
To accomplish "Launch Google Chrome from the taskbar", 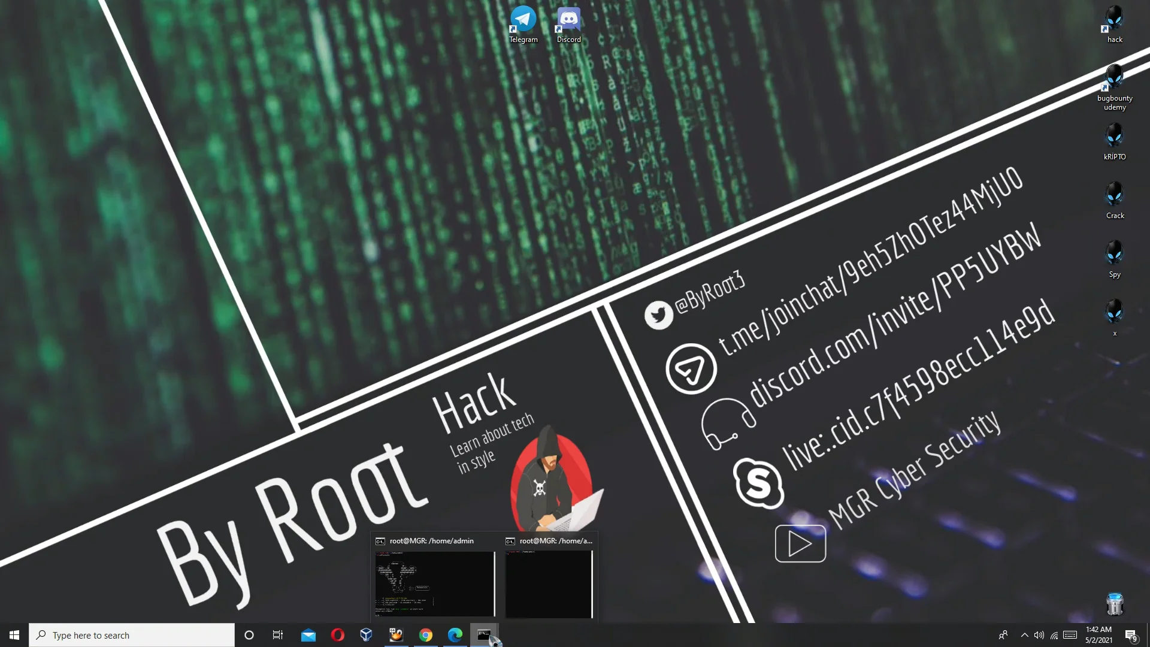I will point(426,635).
